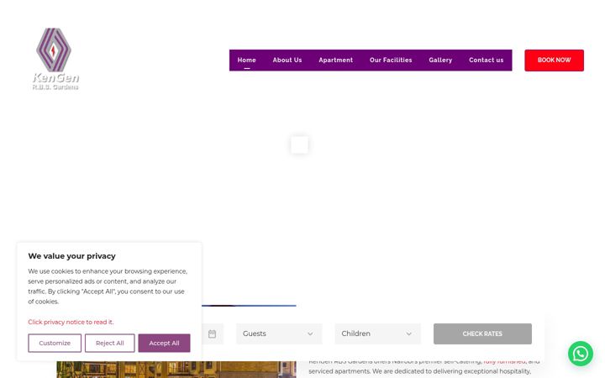Image resolution: width=605 pixels, height=378 pixels.
Task: Select 'We value your privacy' heading
Action: [71, 256]
